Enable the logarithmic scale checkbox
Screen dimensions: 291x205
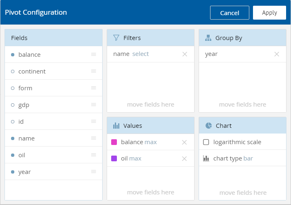pyautogui.click(x=206, y=142)
